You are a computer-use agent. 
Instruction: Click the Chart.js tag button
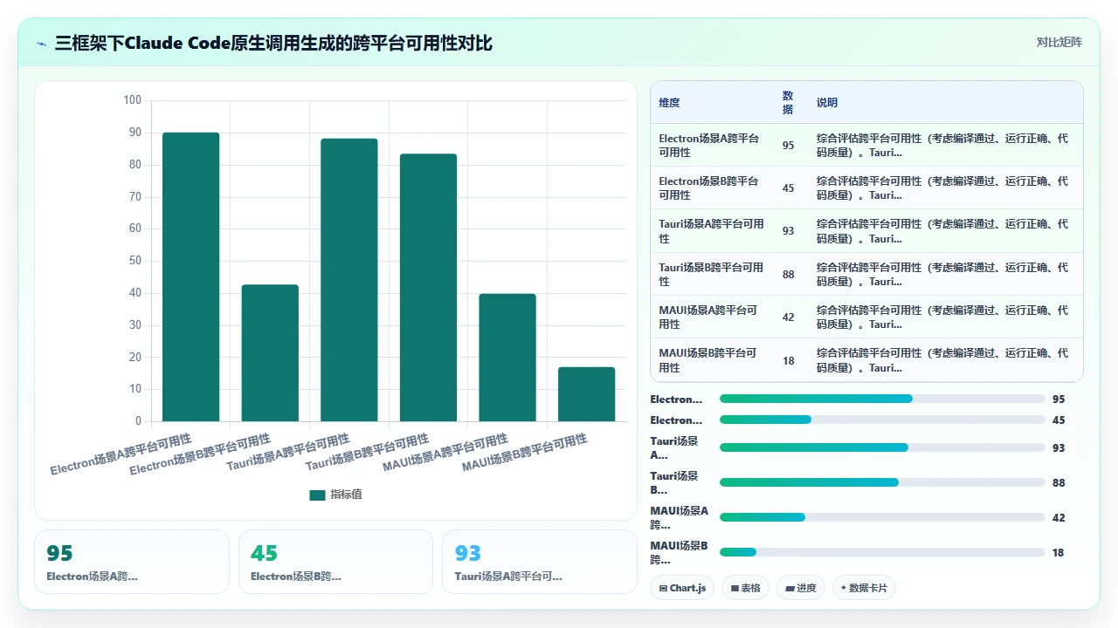[682, 588]
